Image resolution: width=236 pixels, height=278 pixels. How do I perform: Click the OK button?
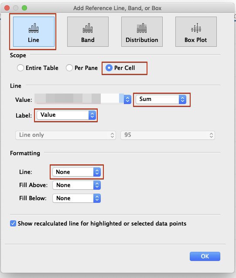[205, 257]
